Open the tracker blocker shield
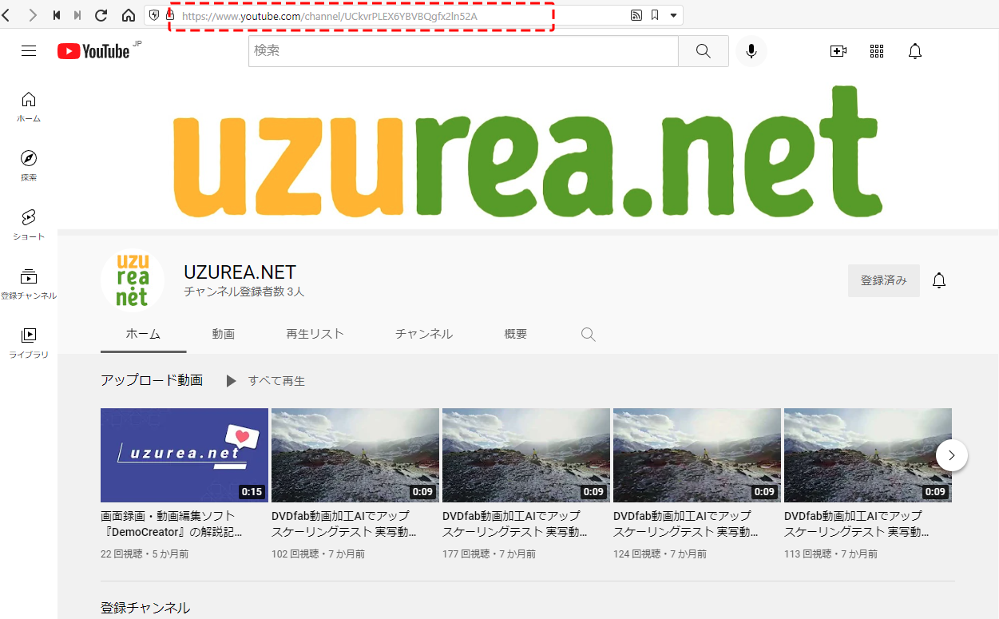The height and width of the screenshot is (619, 999). point(154,15)
